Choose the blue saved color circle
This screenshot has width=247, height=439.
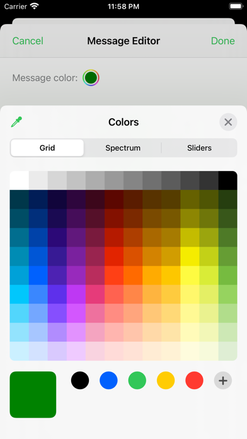click(108, 380)
